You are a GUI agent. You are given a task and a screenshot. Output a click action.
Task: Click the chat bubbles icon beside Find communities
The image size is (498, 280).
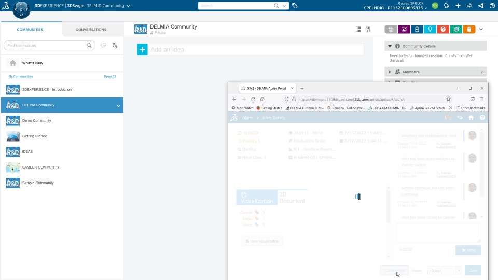[x=104, y=46]
